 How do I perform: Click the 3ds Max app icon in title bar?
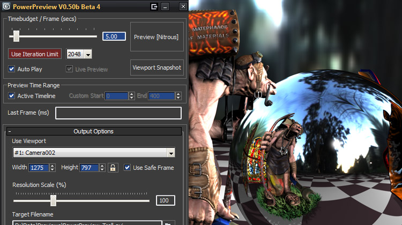[6, 6]
